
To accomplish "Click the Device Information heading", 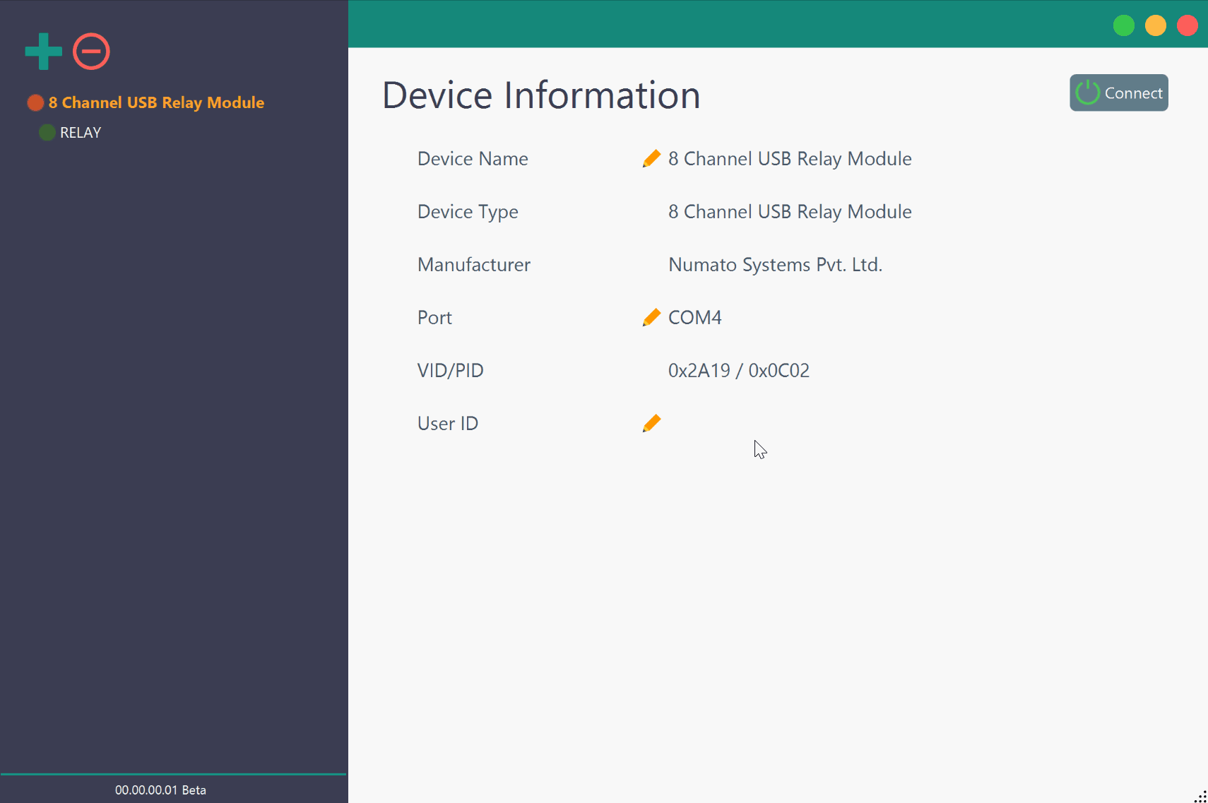I will pos(541,95).
